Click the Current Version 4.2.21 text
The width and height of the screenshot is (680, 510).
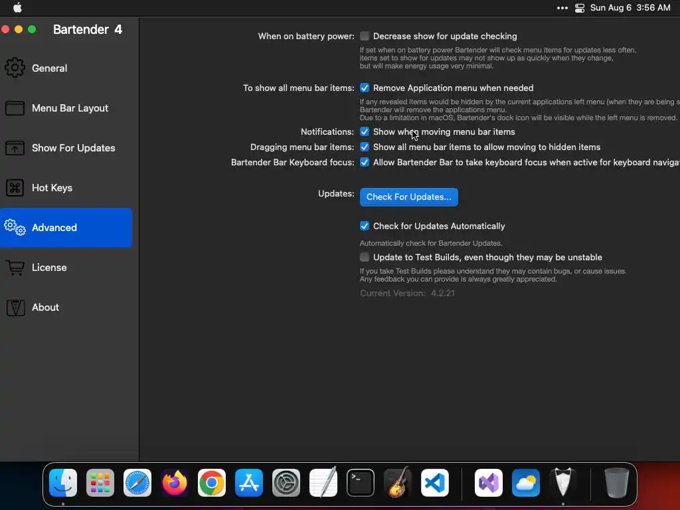tap(407, 293)
